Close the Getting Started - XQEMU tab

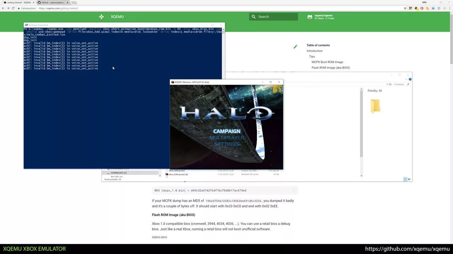(33, 2)
